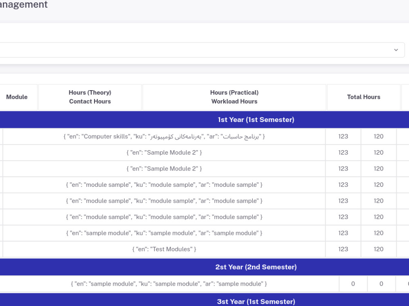Select the sample module cell in 1st Year section
The width and height of the screenshot is (409, 306).
tap(164, 233)
